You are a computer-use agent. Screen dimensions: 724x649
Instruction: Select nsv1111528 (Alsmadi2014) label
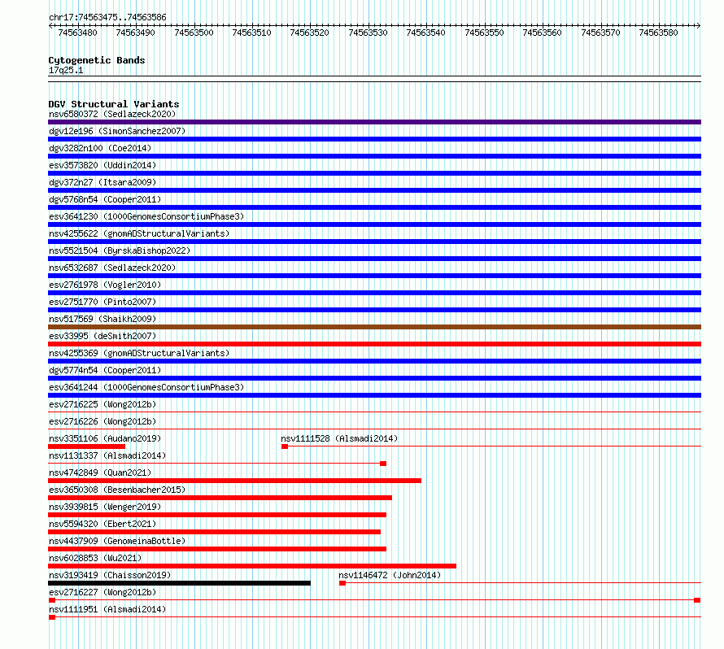339,438
